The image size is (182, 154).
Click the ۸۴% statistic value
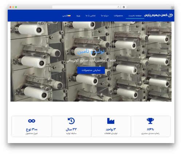pyautogui.click(x=150, y=129)
